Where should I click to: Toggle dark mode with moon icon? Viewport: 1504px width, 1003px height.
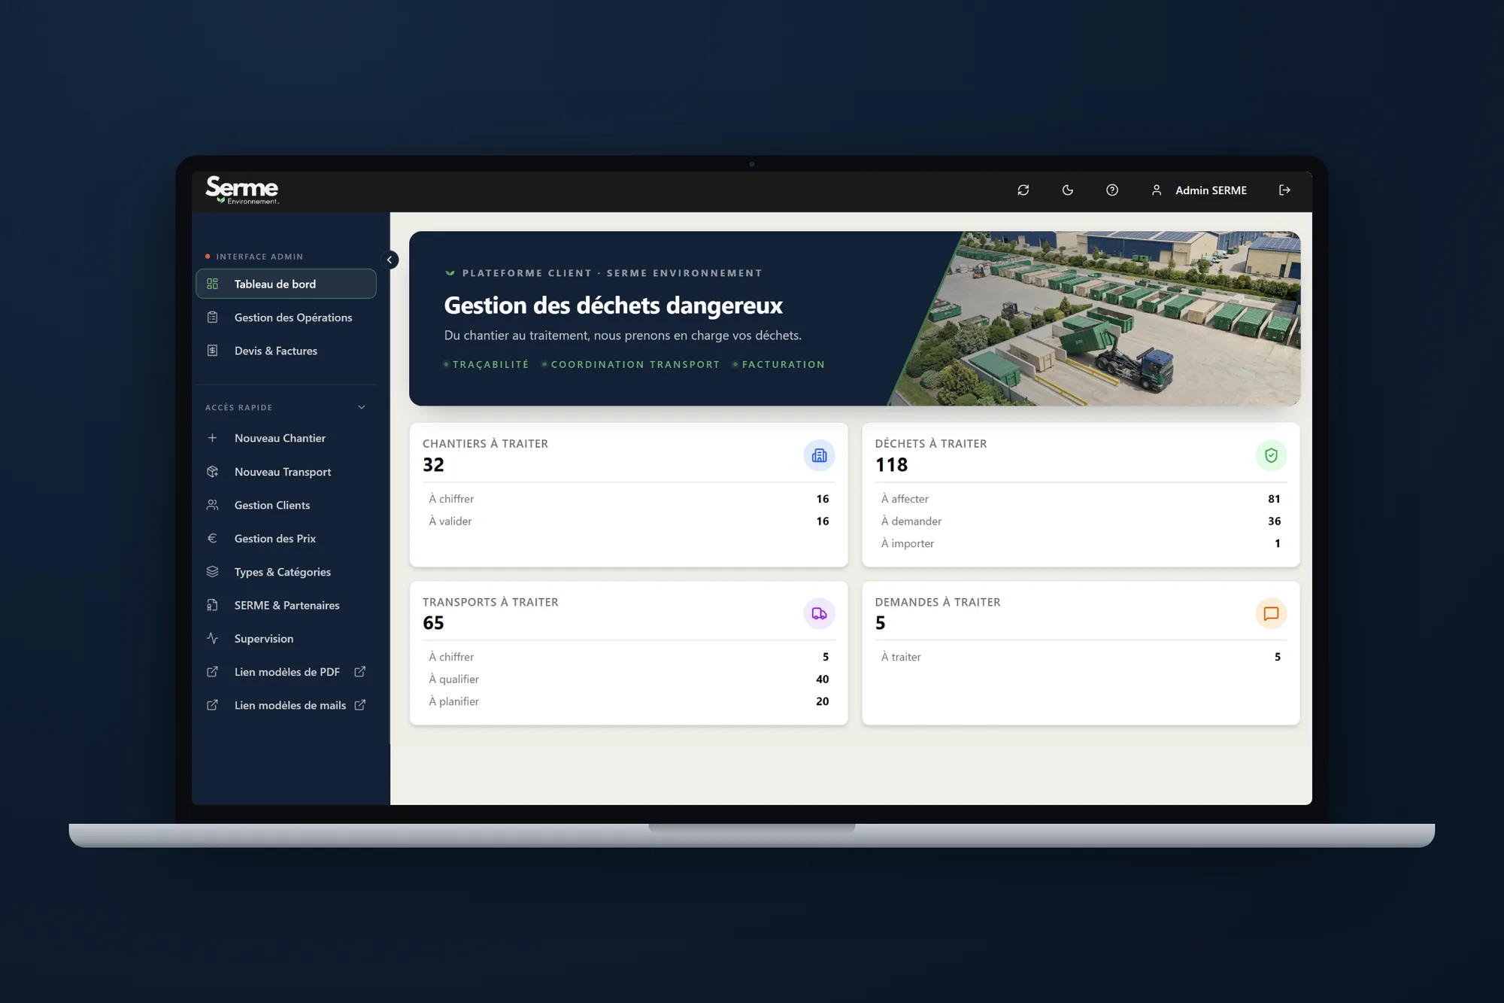pyautogui.click(x=1068, y=190)
